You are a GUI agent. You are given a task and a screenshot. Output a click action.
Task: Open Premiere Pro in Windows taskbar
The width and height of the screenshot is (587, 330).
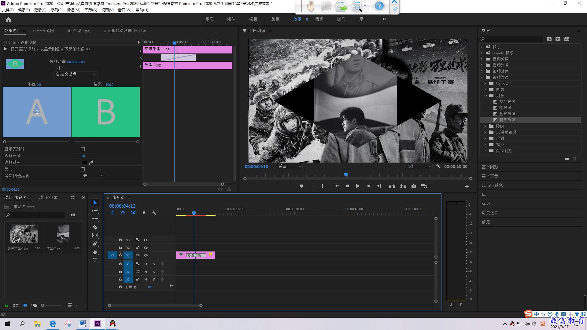pos(98,324)
